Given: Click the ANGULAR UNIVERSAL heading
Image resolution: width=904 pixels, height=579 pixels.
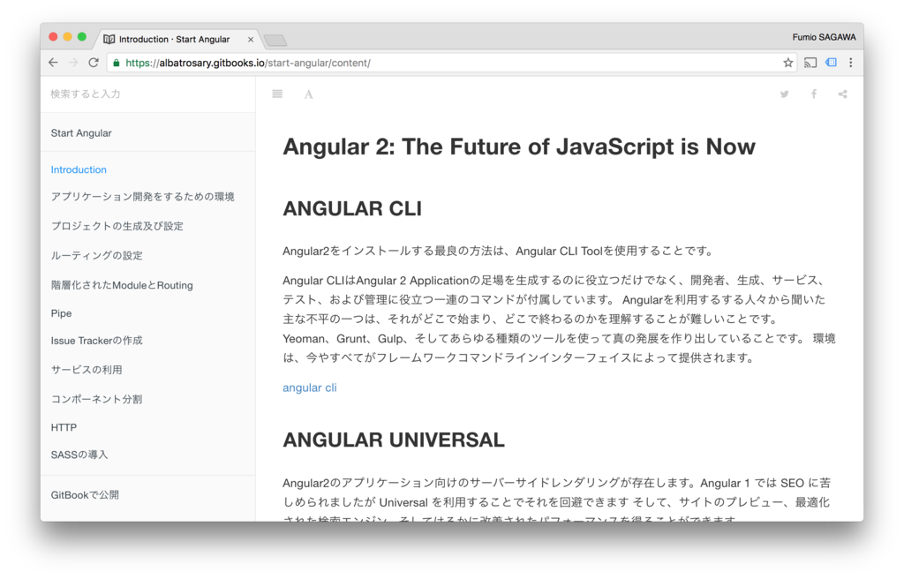Looking at the screenshot, I should point(394,440).
